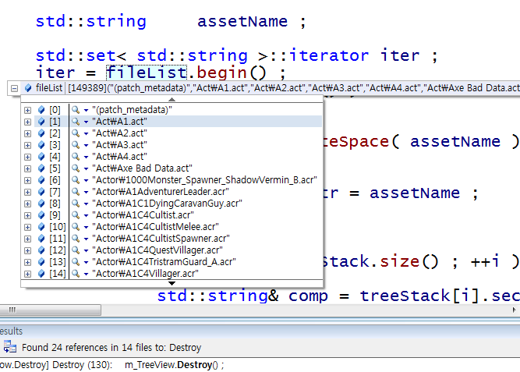
Task: Open the magnifier for A1C4TristramGuard_A.acr
Action: pyautogui.click(x=76, y=262)
